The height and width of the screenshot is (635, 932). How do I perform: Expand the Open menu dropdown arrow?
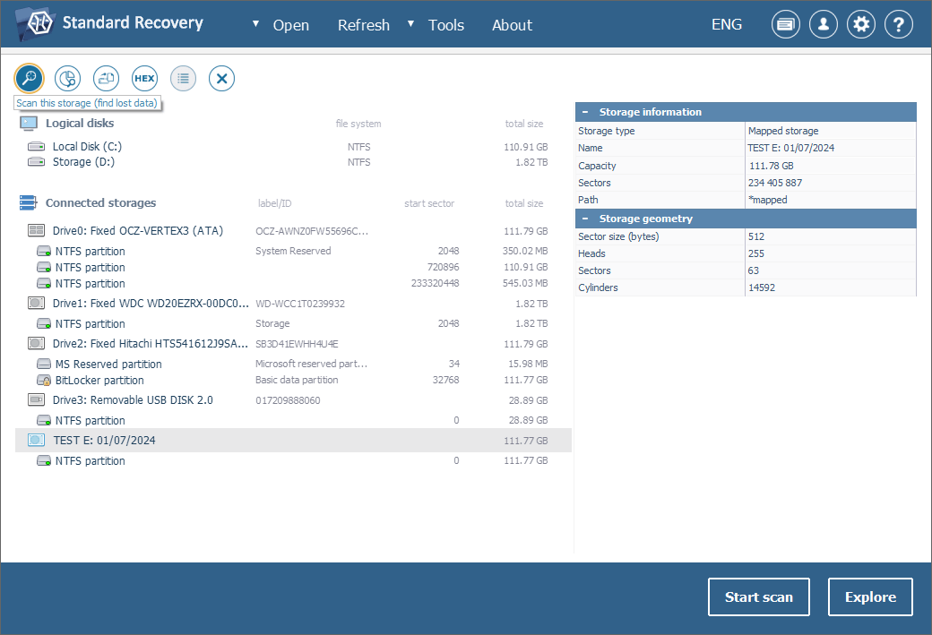(x=255, y=23)
